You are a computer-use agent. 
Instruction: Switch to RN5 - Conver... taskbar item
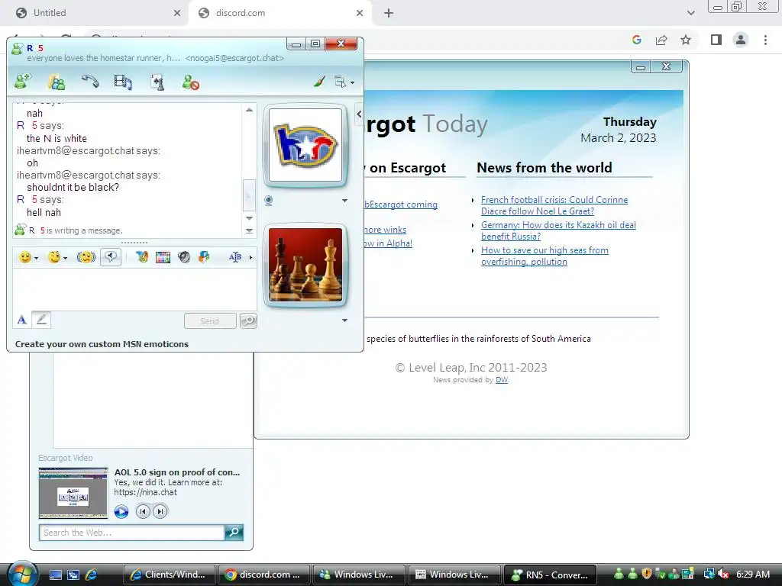[x=550, y=575]
